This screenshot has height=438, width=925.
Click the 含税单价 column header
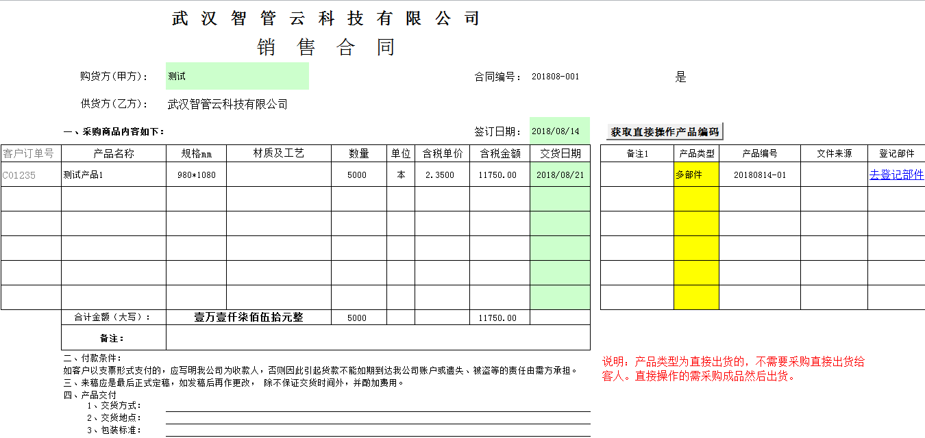pos(442,153)
